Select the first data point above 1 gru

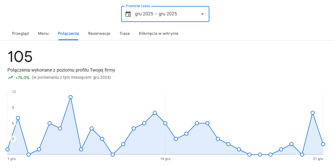[7, 149]
